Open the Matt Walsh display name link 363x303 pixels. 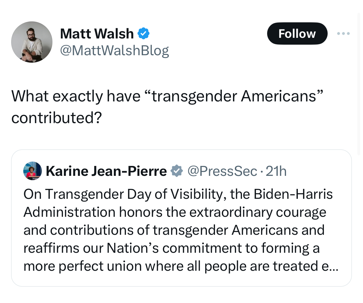[x=96, y=33]
